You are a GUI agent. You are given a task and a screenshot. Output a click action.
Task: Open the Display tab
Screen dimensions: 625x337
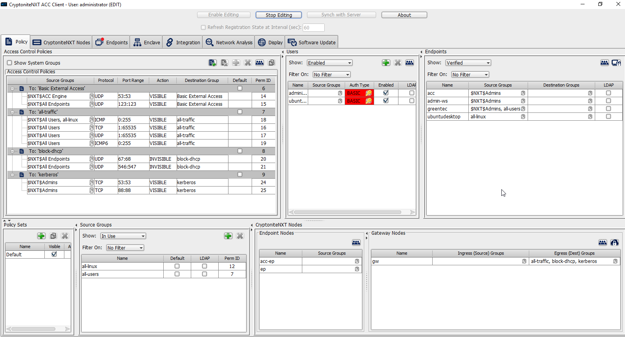(270, 42)
